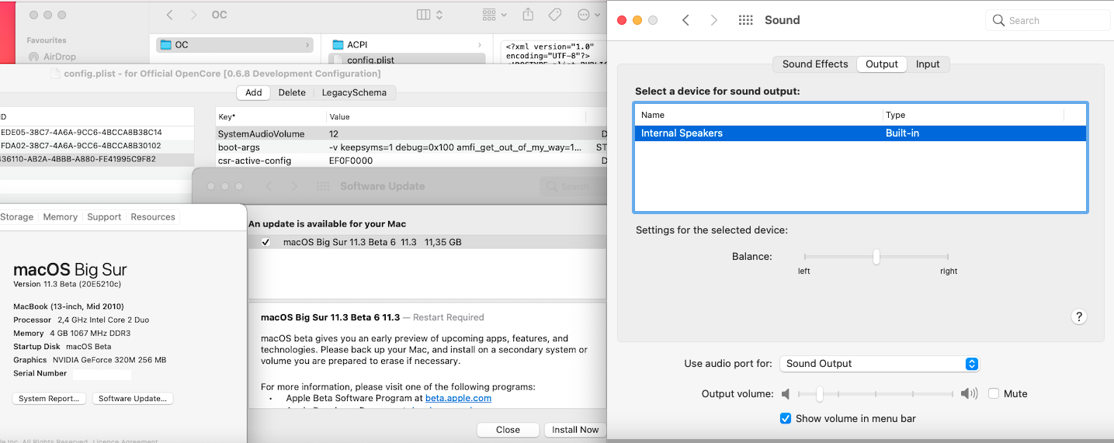Enable the Mute checkbox

[x=994, y=394]
